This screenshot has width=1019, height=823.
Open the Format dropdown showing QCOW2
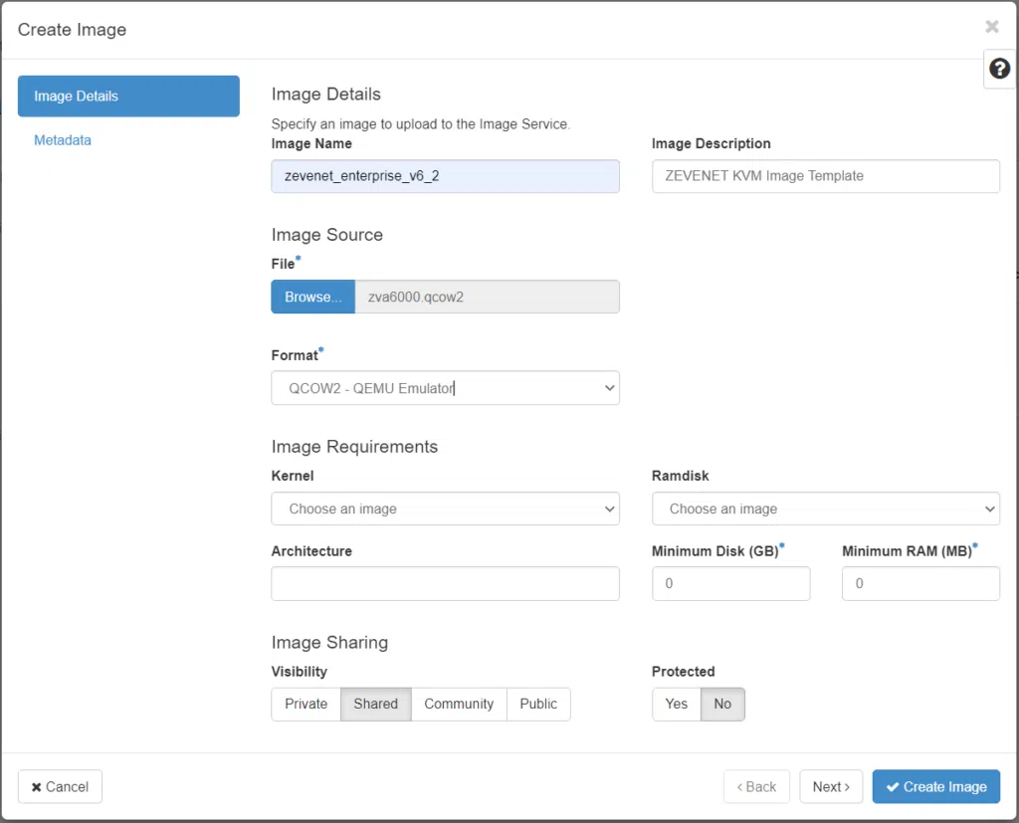(445, 387)
